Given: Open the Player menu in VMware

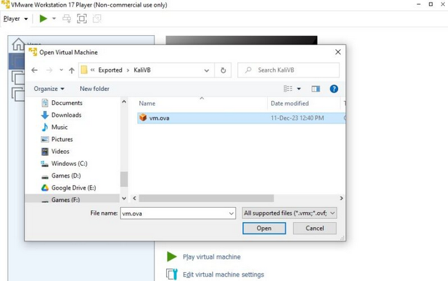Looking at the screenshot, I should [16, 19].
